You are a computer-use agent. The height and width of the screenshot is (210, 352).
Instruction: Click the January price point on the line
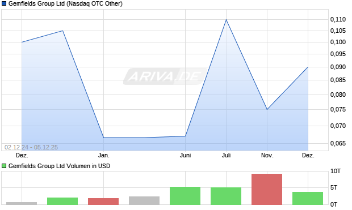tap(104, 138)
